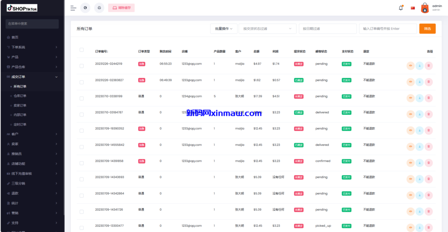Expand the 产品仓库 sidebar menu
448x232 pixels.
tap(32, 67)
